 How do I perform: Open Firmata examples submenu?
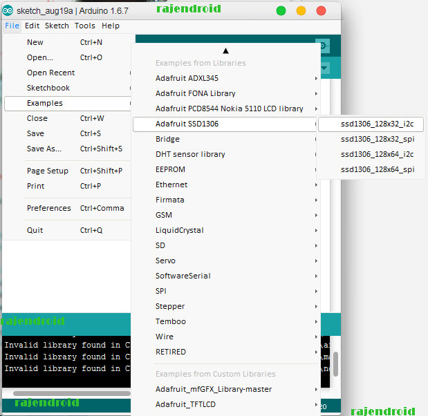(x=226, y=200)
